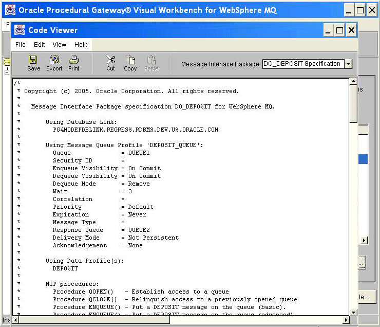Image resolution: width=380 pixels, height=327 pixels.
Task: Maximize the Code Viewer window
Action: 339,30
